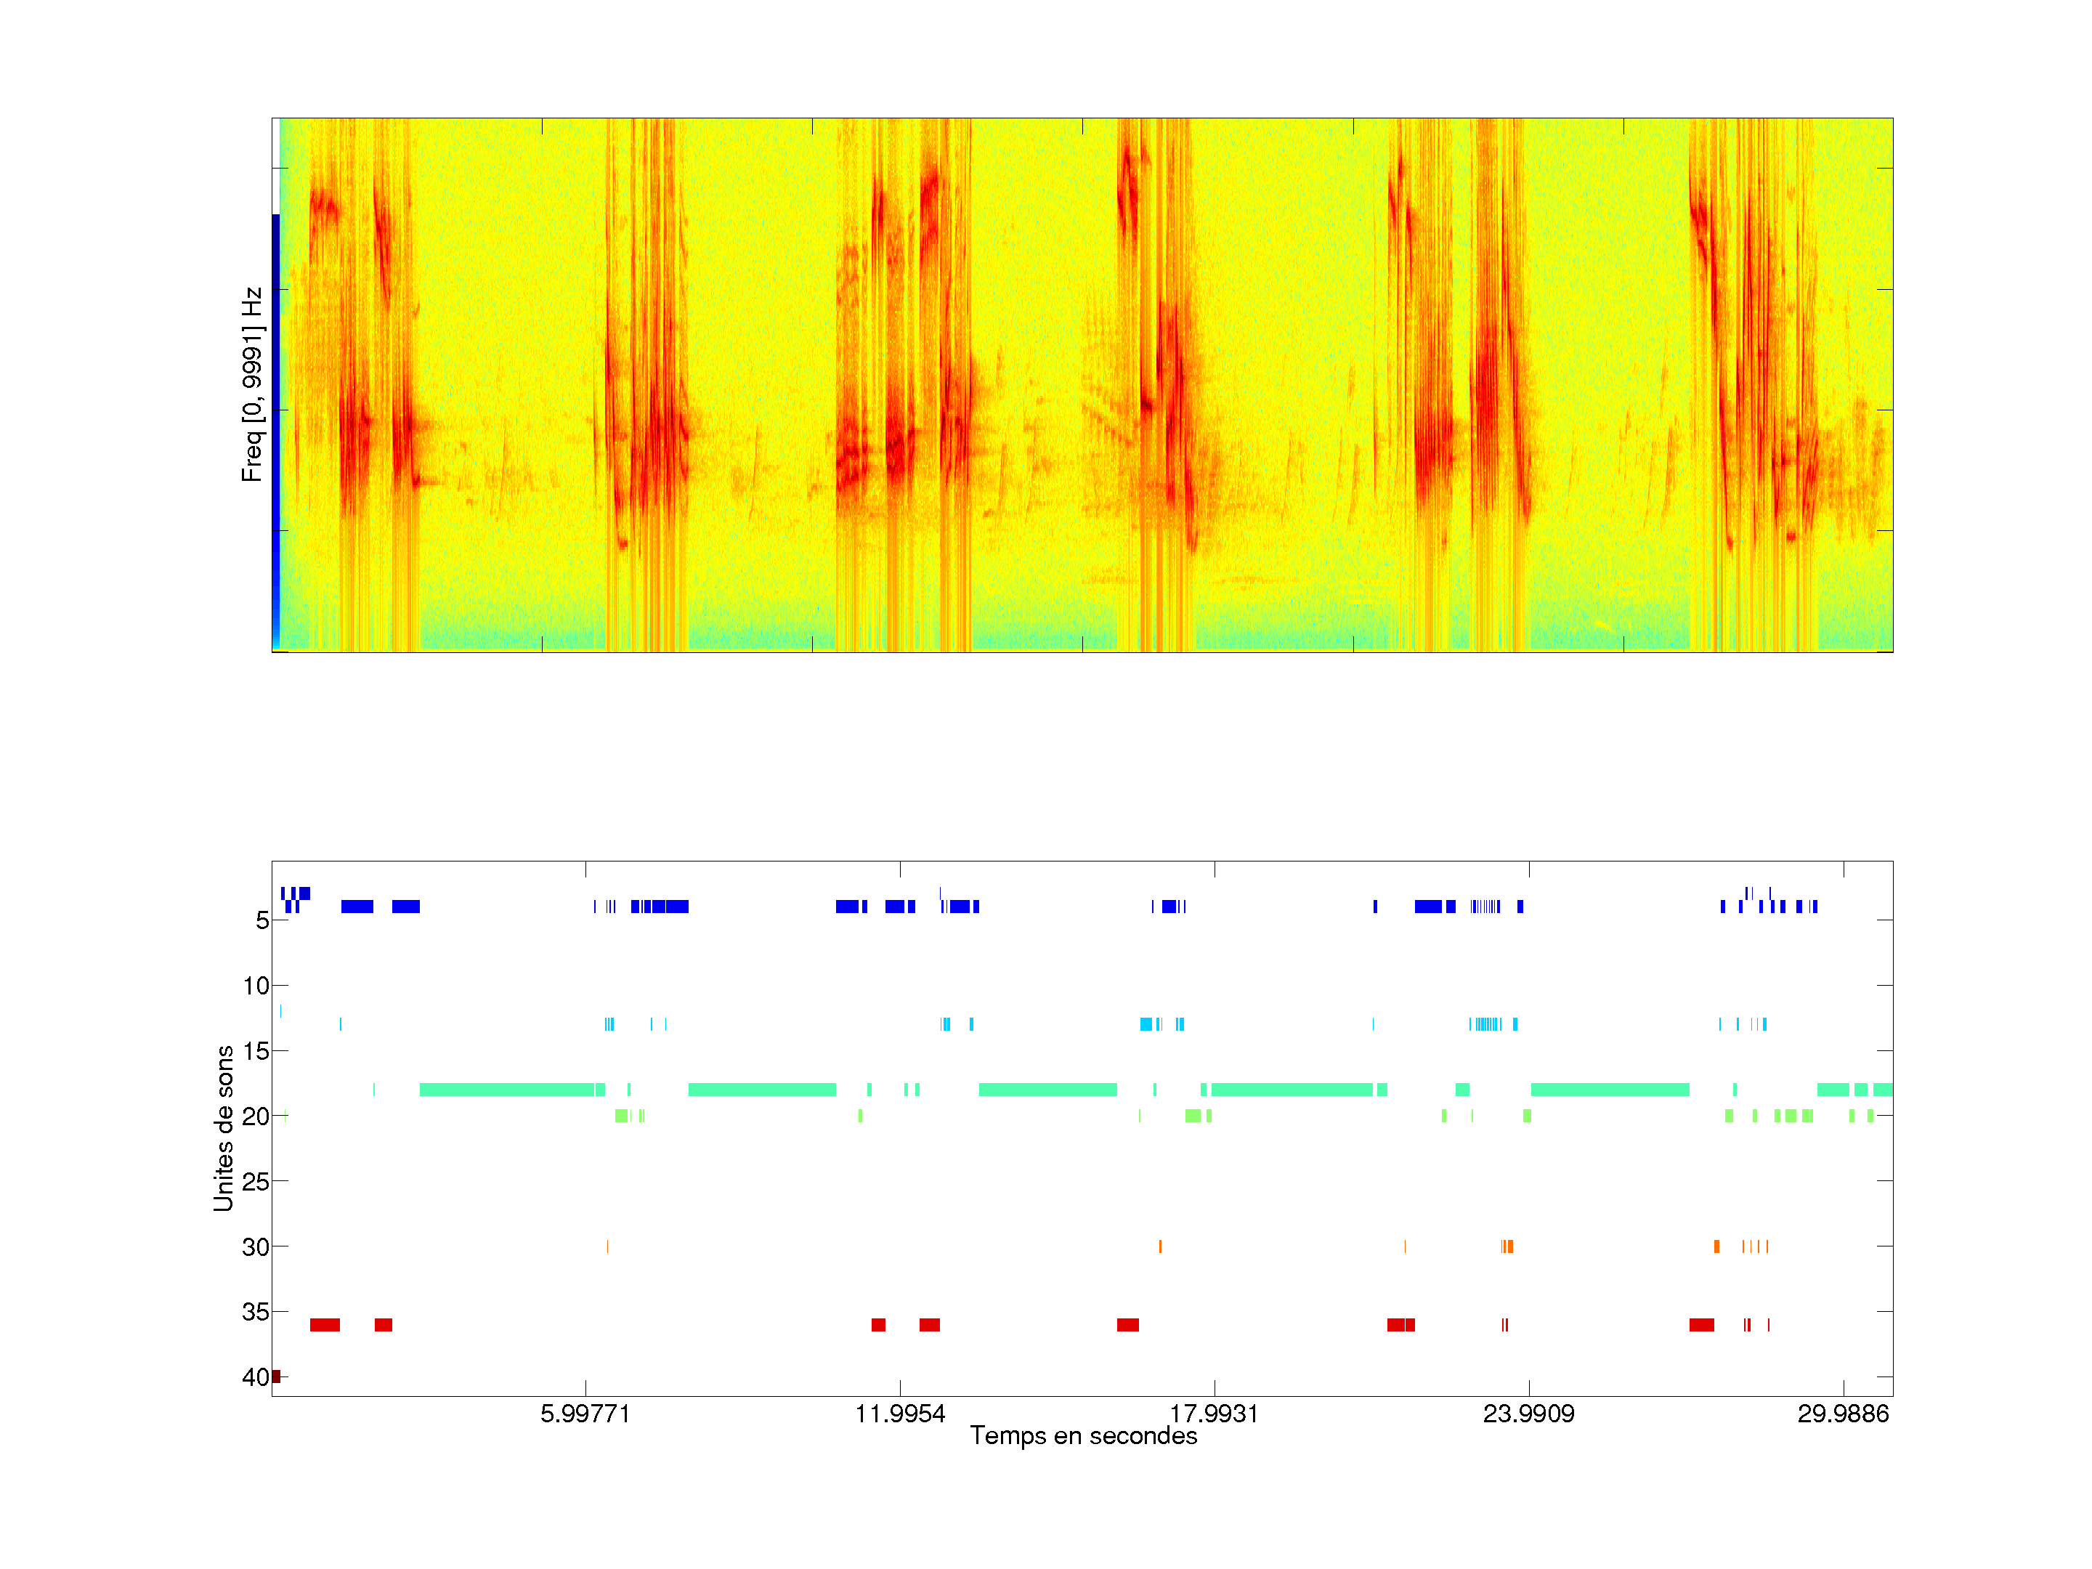Click the first red bar in unit row 36
This screenshot has height=1569, width=2092.
click(x=325, y=1325)
